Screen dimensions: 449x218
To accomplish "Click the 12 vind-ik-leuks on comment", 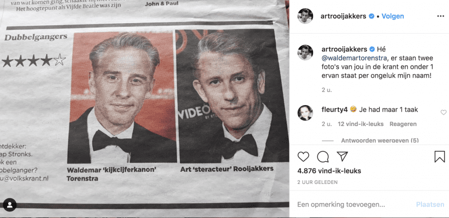I will (x=361, y=124).
